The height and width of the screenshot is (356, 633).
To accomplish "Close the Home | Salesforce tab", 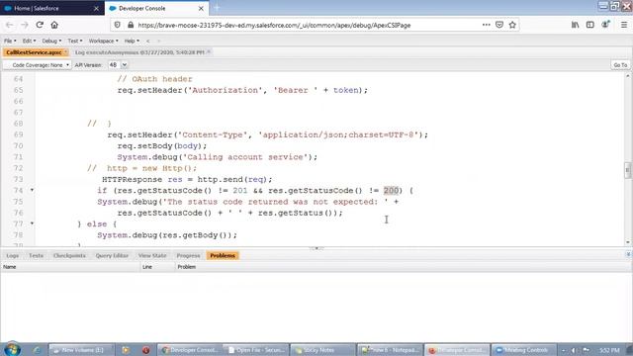I will click(x=96, y=8).
